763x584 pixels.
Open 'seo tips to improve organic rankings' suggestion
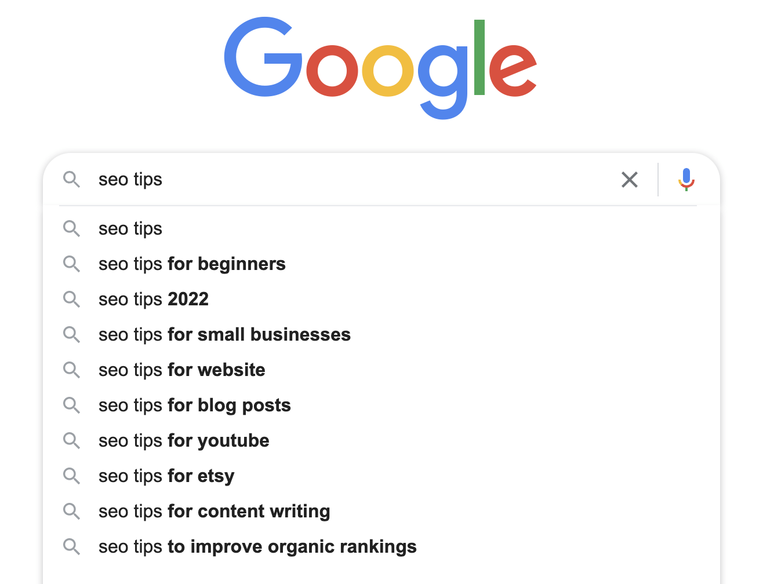pyautogui.click(x=257, y=546)
